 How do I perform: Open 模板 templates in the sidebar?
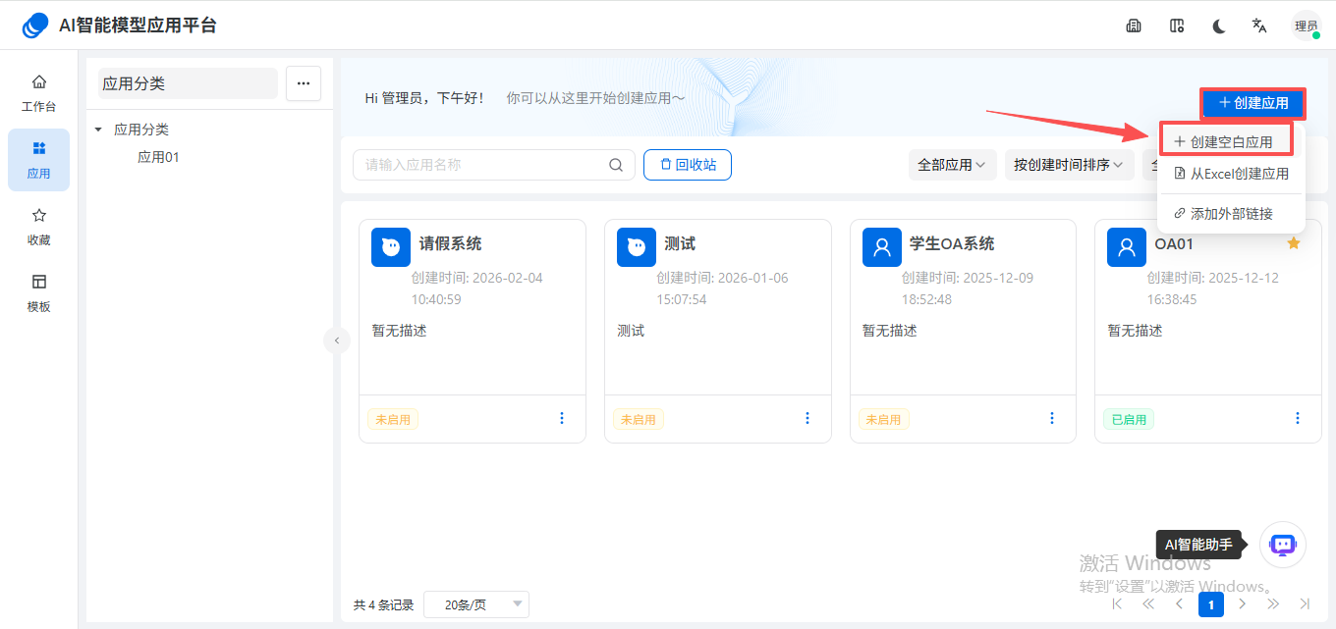click(39, 293)
